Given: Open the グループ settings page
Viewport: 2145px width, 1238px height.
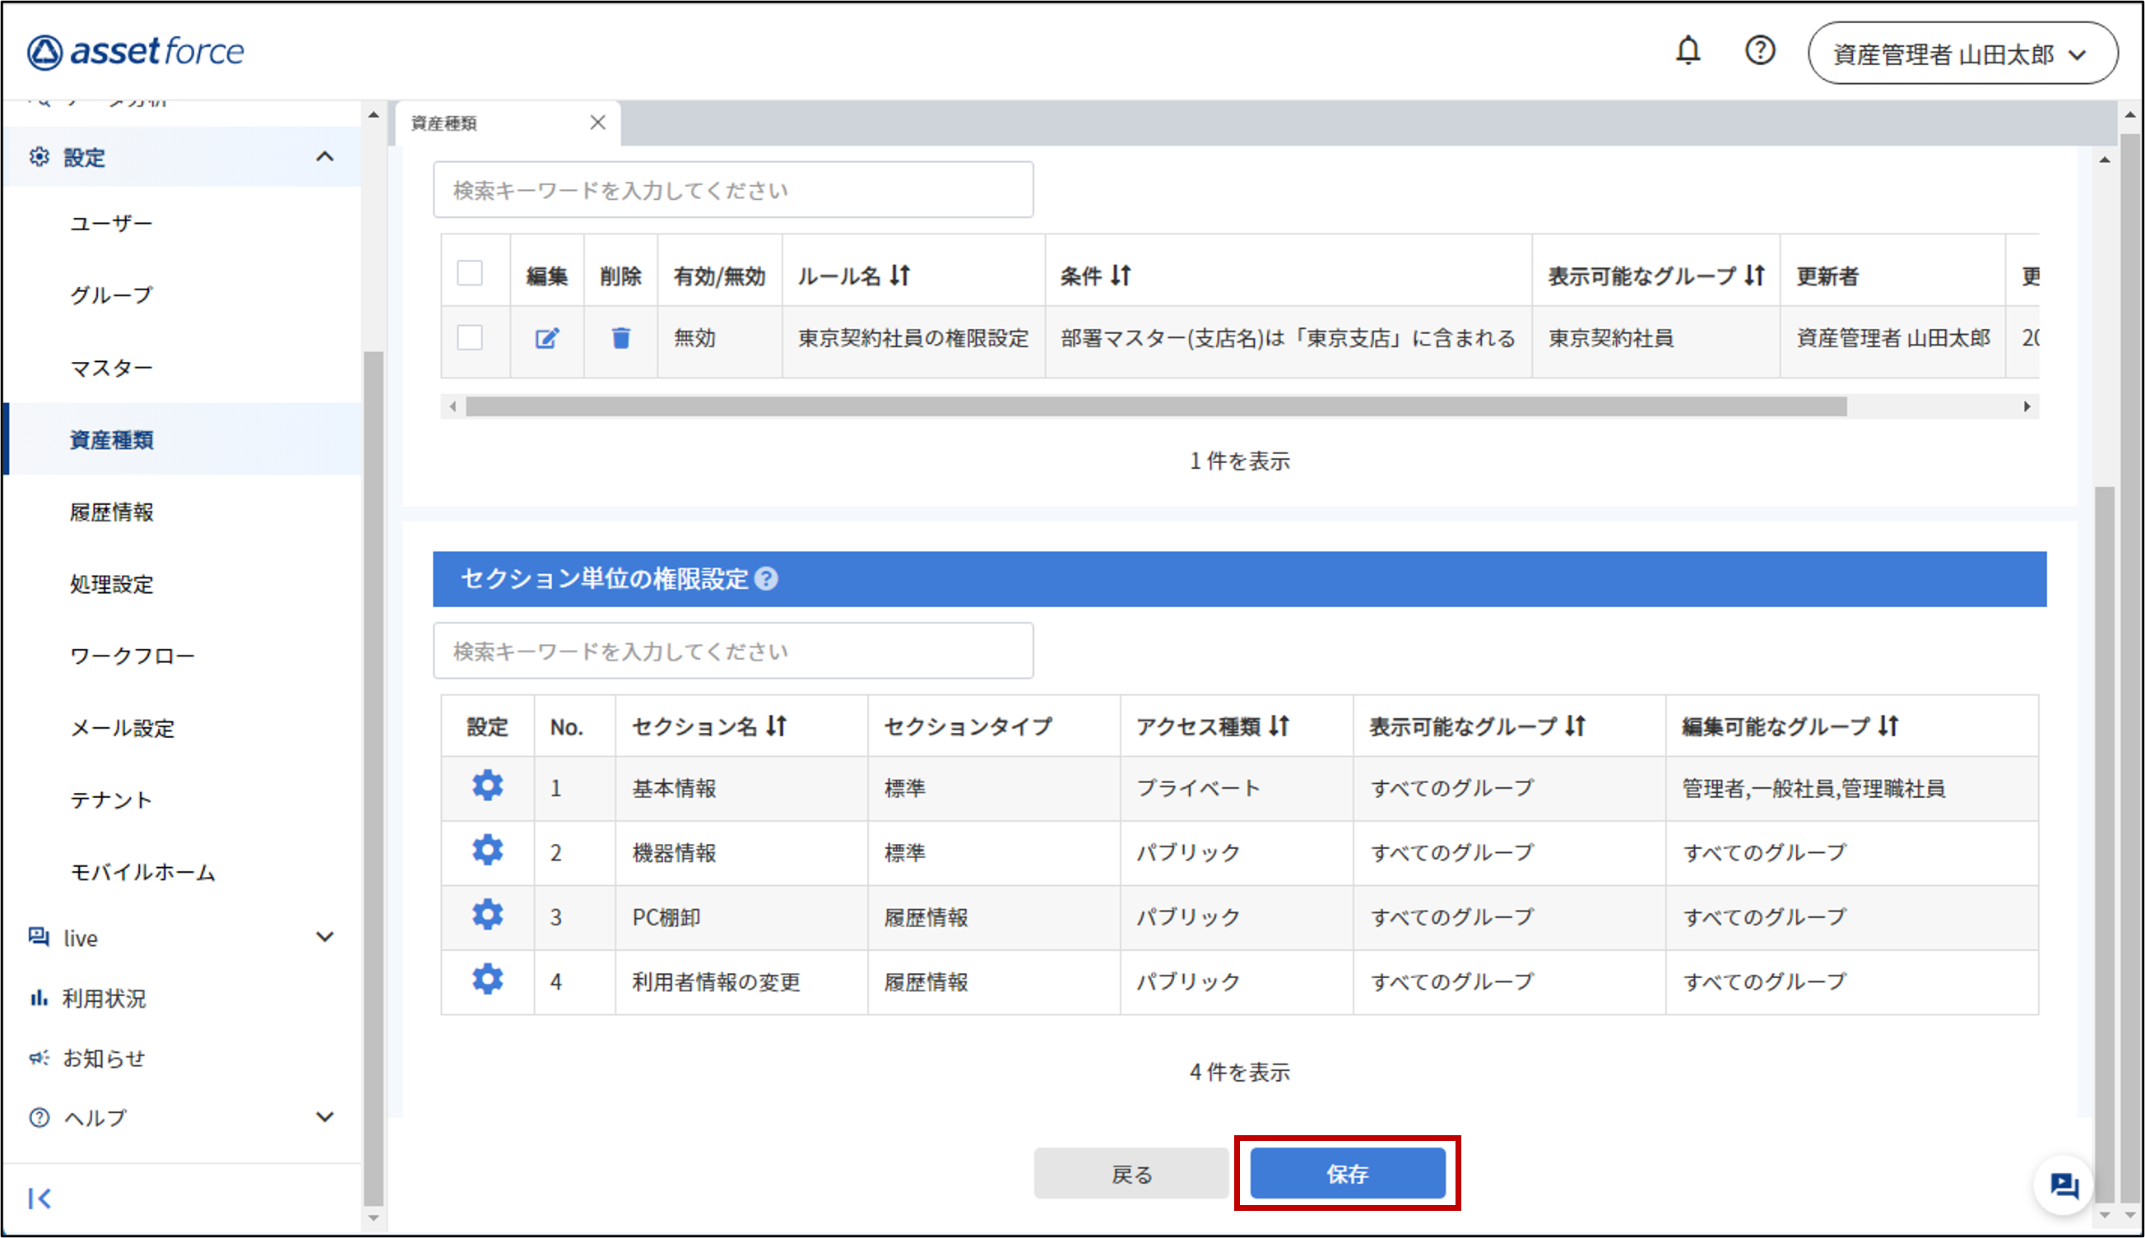Looking at the screenshot, I should (x=111, y=295).
